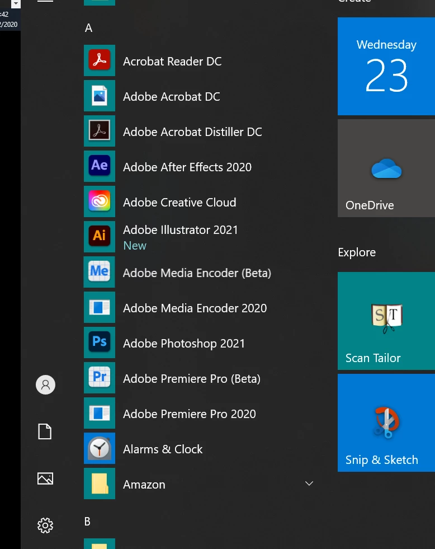Launch the After Effects Ae icon
This screenshot has height=549, width=435.
(x=100, y=166)
